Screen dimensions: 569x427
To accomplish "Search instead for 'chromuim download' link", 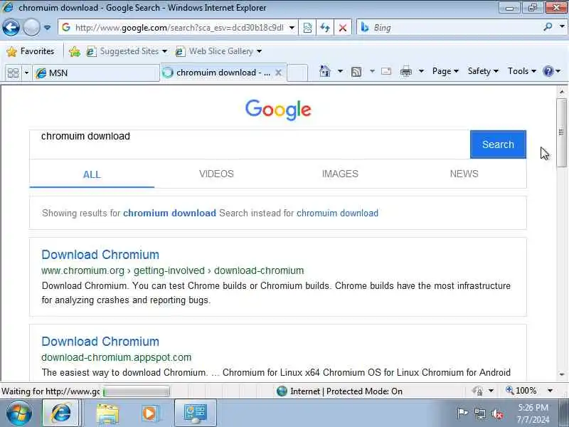I will (x=337, y=213).
